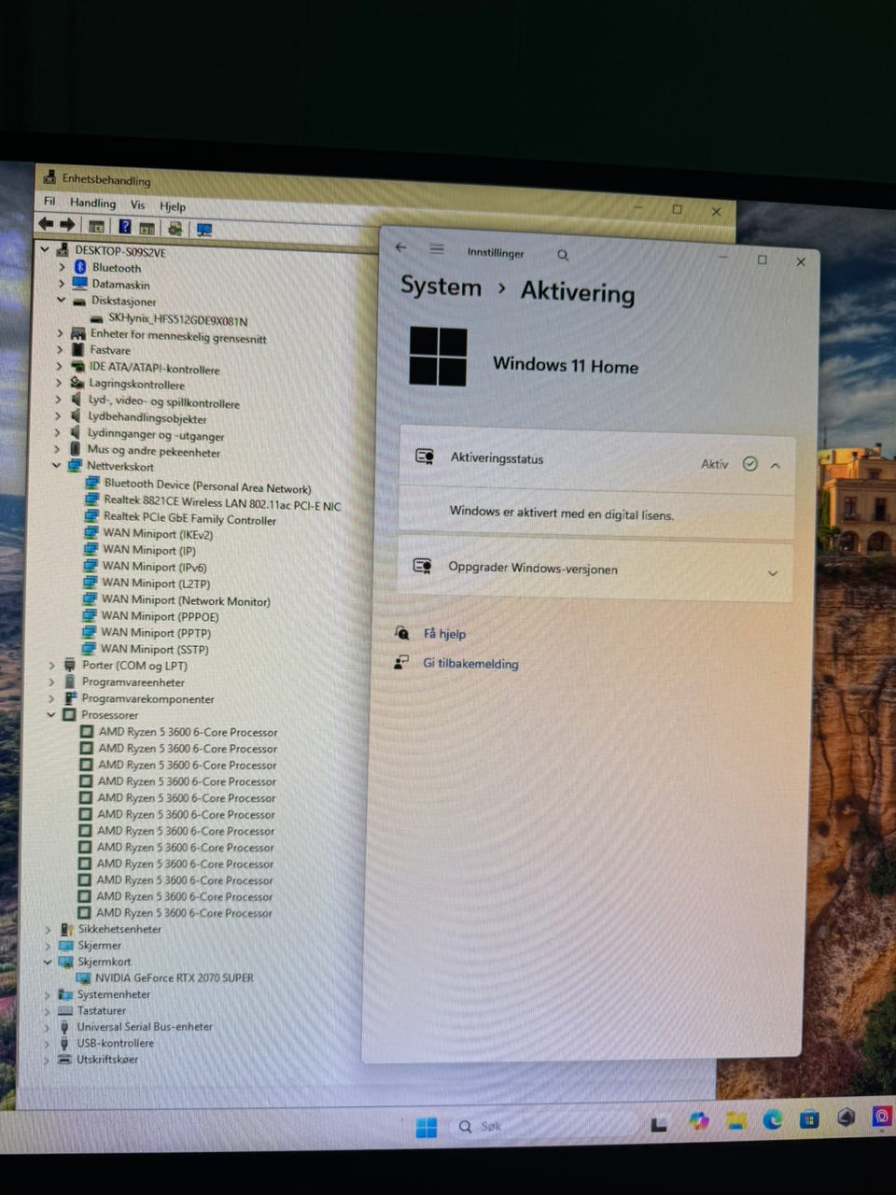This screenshot has height=1195, width=896.
Task: Expand the Datamaskin category
Action: click(x=62, y=284)
